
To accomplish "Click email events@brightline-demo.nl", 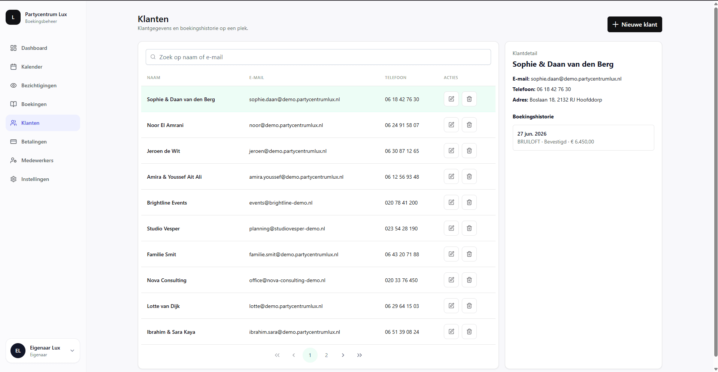I will (x=281, y=203).
